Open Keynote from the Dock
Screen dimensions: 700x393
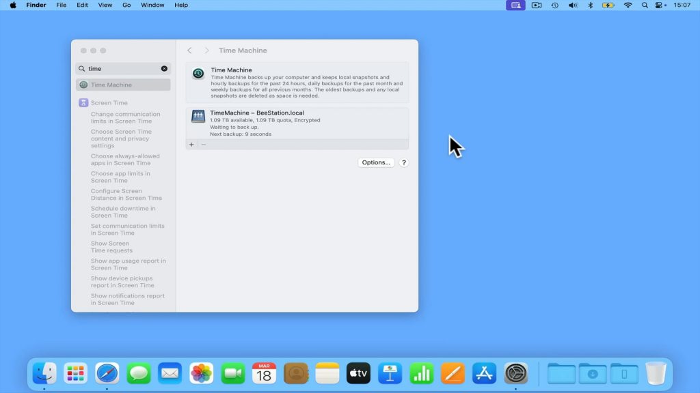click(x=390, y=373)
